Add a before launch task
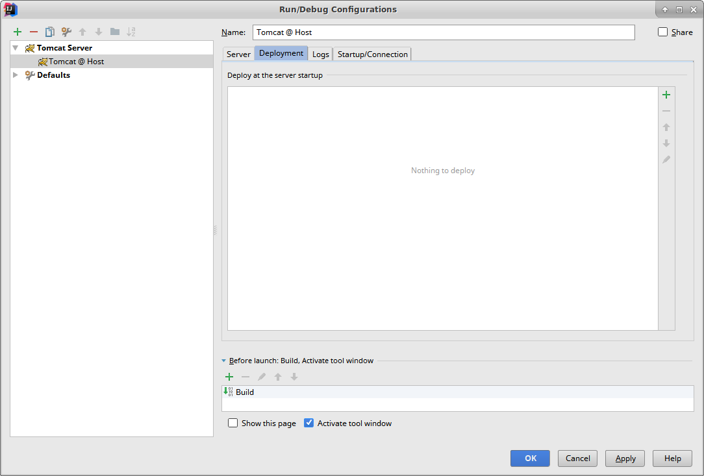704x476 pixels. pos(229,377)
